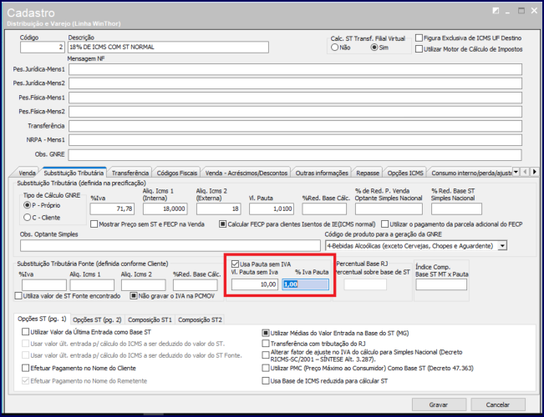Click the Obs. GNRE field
The width and height of the screenshot is (544, 417).
(295, 155)
